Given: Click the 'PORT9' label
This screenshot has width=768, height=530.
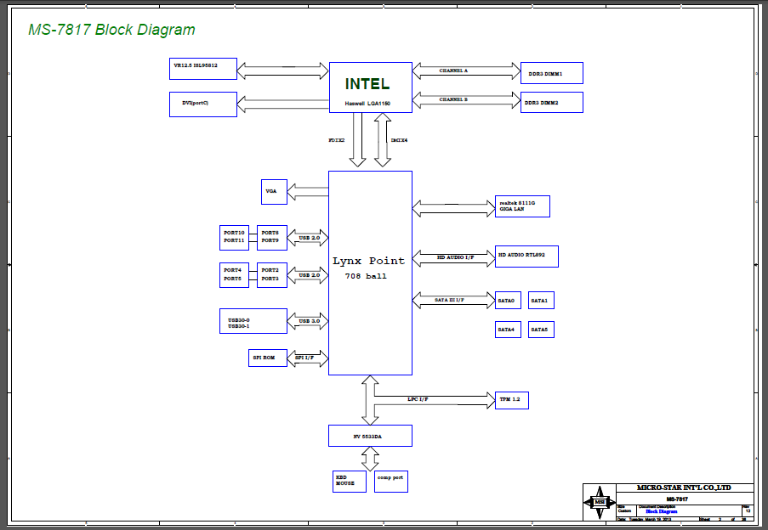Looking at the screenshot, I should [x=270, y=240].
